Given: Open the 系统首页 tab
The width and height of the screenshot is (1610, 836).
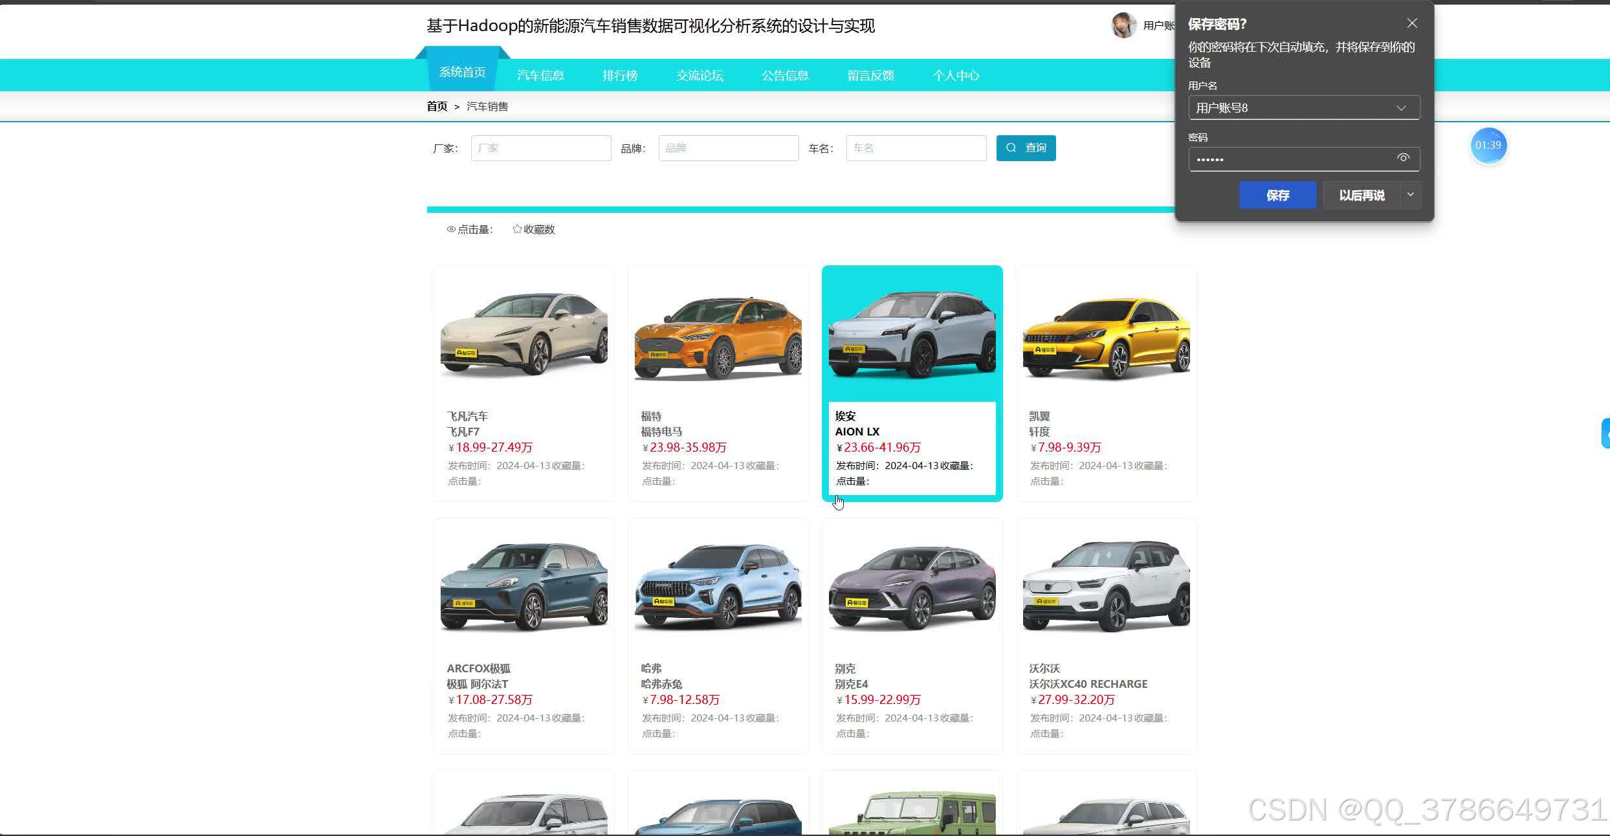Looking at the screenshot, I should (x=462, y=72).
